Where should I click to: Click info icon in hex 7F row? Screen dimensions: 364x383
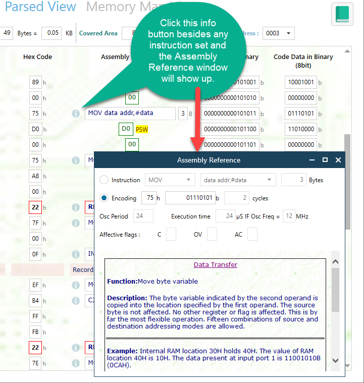[76, 223]
